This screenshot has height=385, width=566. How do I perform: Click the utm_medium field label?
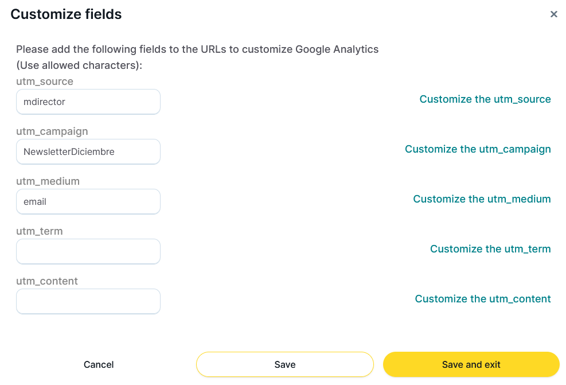tap(48, 181)
